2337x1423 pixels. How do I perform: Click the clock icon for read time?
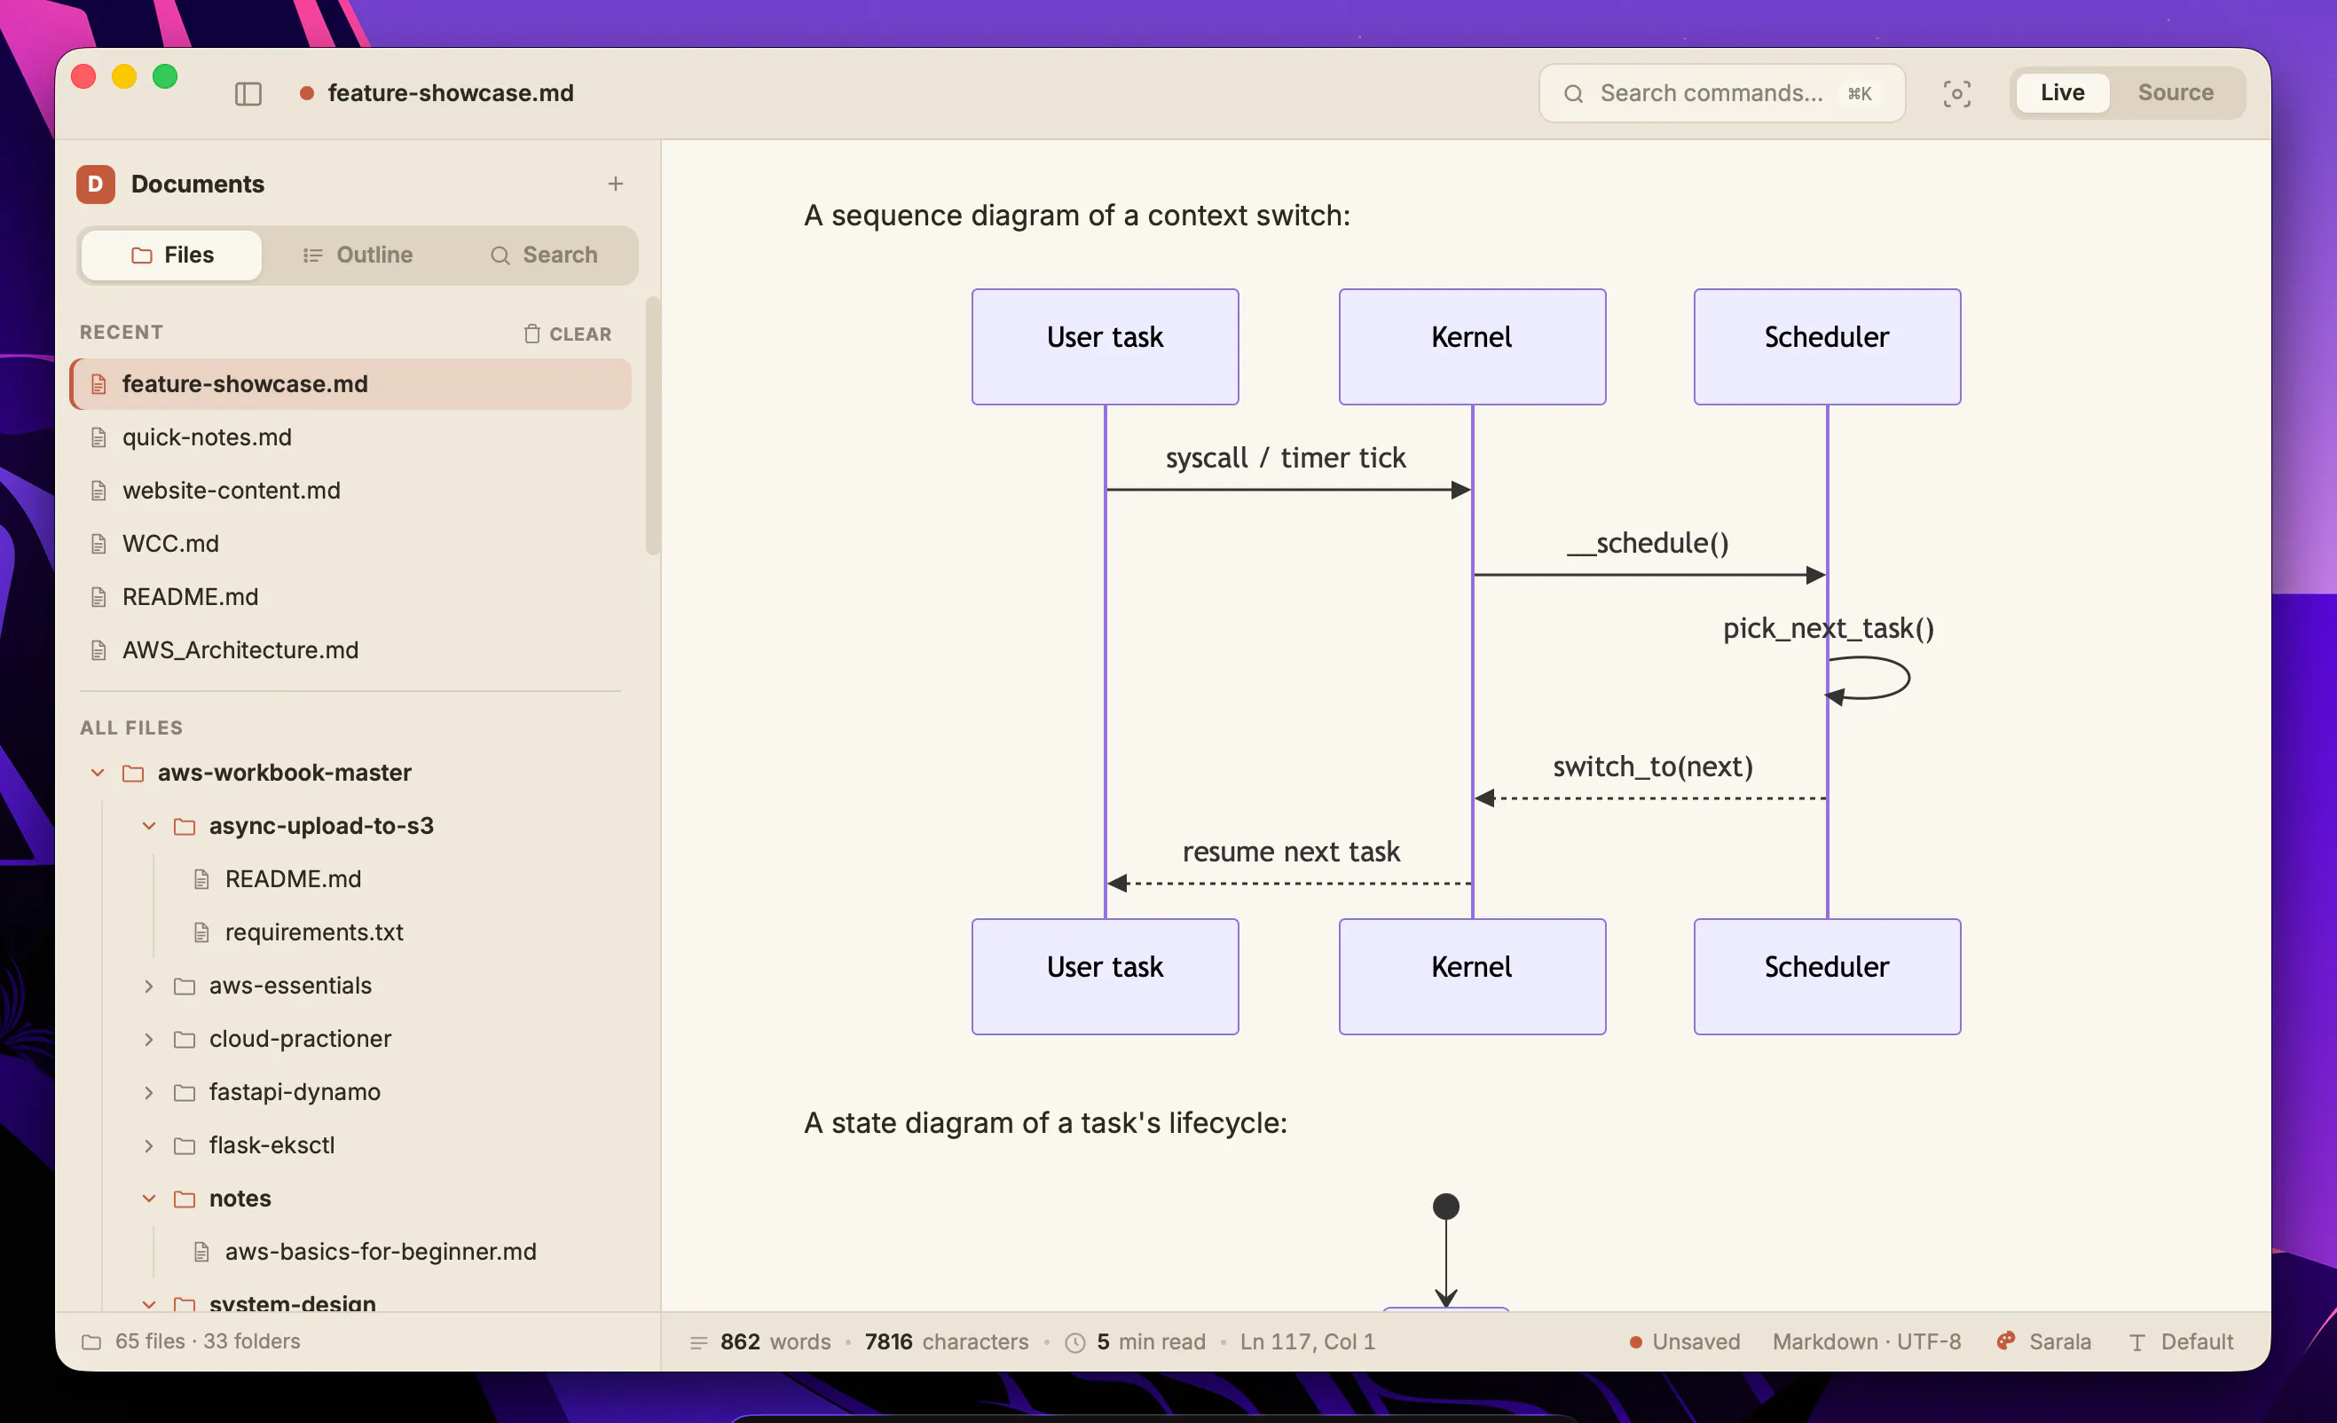point(1074,1342)
